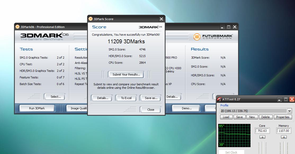
Task: Click 3DMark Score N/A value under Results
Action: click(x=223, y=58)
